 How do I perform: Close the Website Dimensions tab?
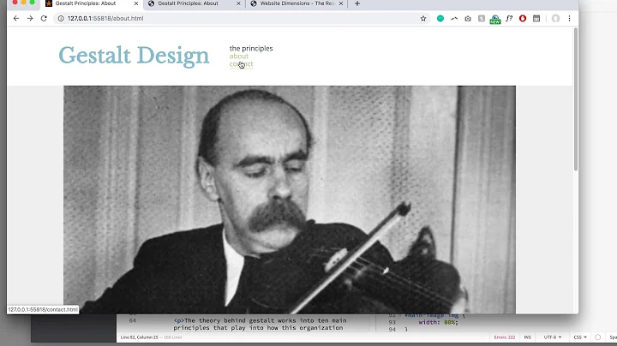[x=341, y=3]
